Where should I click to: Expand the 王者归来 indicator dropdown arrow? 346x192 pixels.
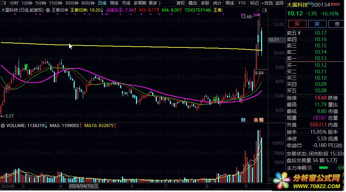tap(48, 10)
